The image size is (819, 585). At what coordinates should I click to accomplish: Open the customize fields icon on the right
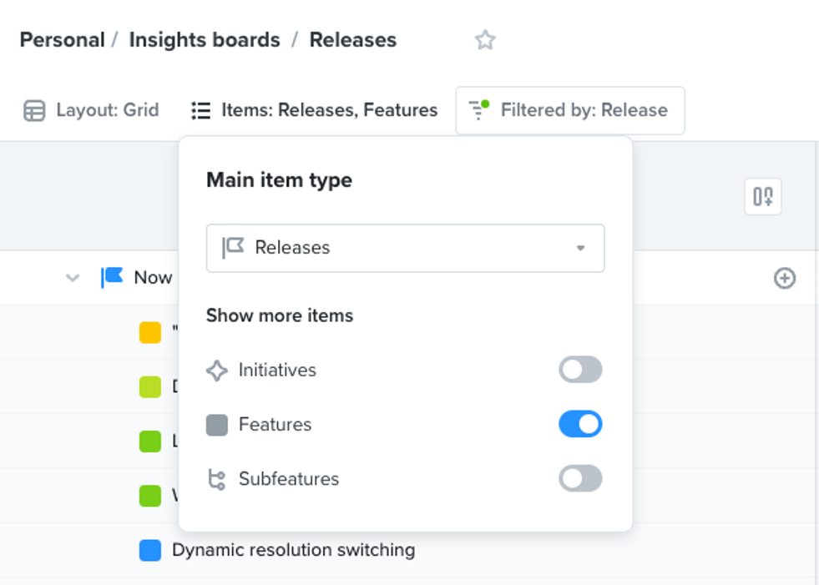click(x=762, y=196)
